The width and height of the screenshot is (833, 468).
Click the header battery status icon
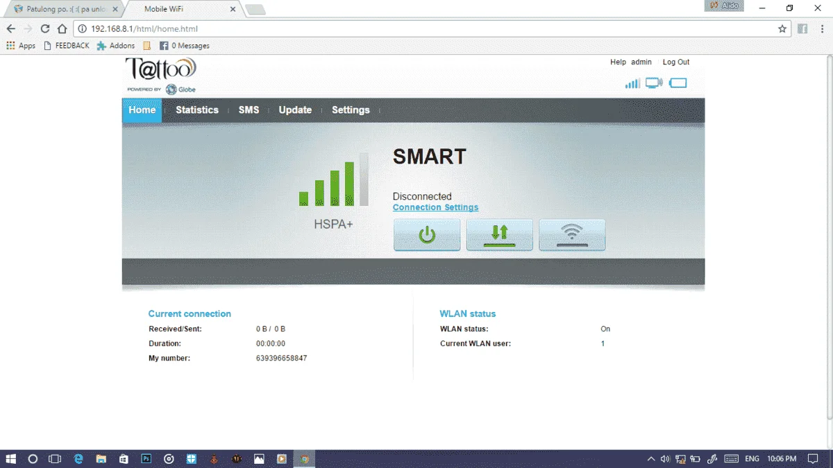point(678,83)
